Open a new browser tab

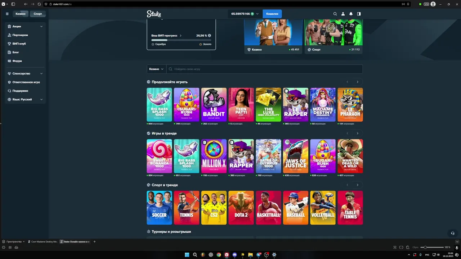pyautogui.click(x=94, y=242)
